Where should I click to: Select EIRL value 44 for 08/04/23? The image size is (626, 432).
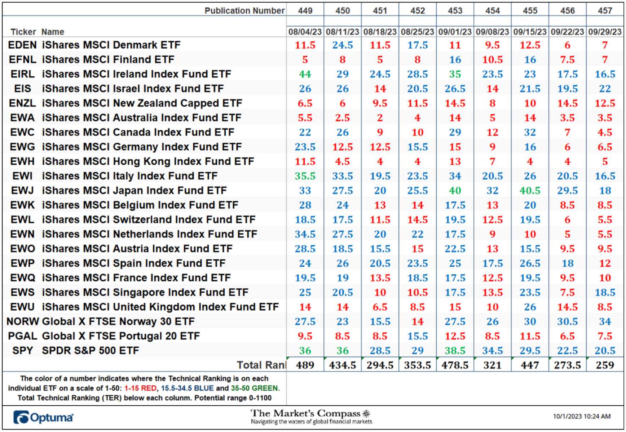pos(305,74)
